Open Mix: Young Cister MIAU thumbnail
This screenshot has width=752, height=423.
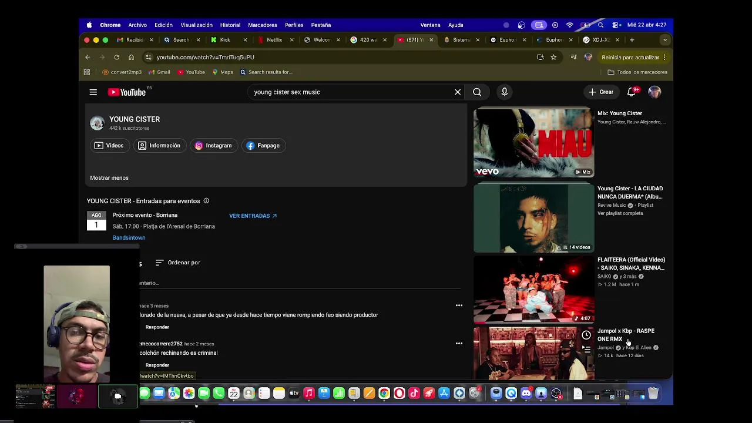(533, 142)
